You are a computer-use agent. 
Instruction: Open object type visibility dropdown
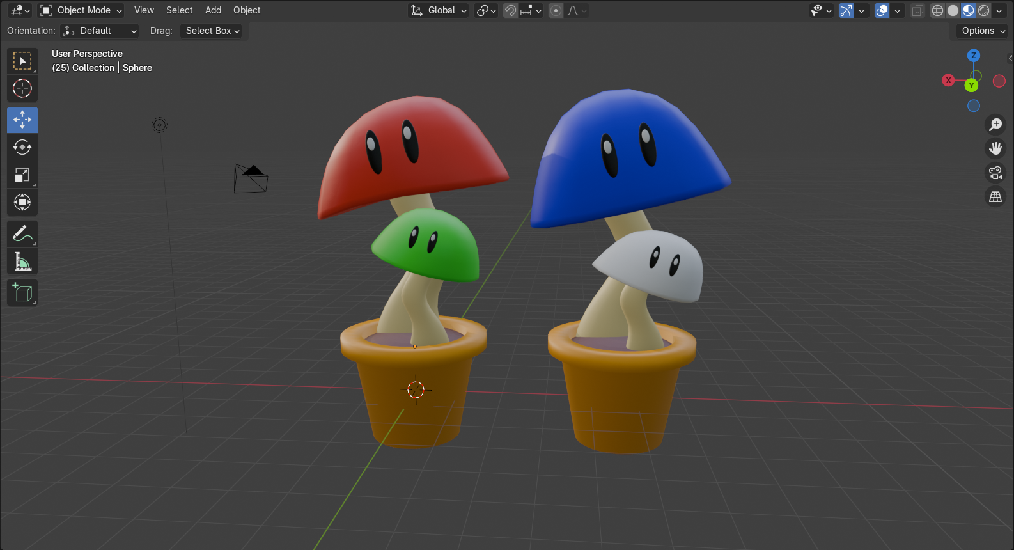pos(821,10)
